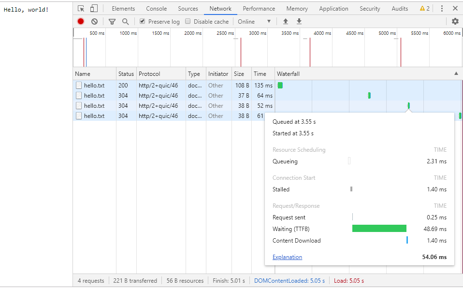
Task: Click the document icon of the 61 ms request
Action: click(79, 116)
